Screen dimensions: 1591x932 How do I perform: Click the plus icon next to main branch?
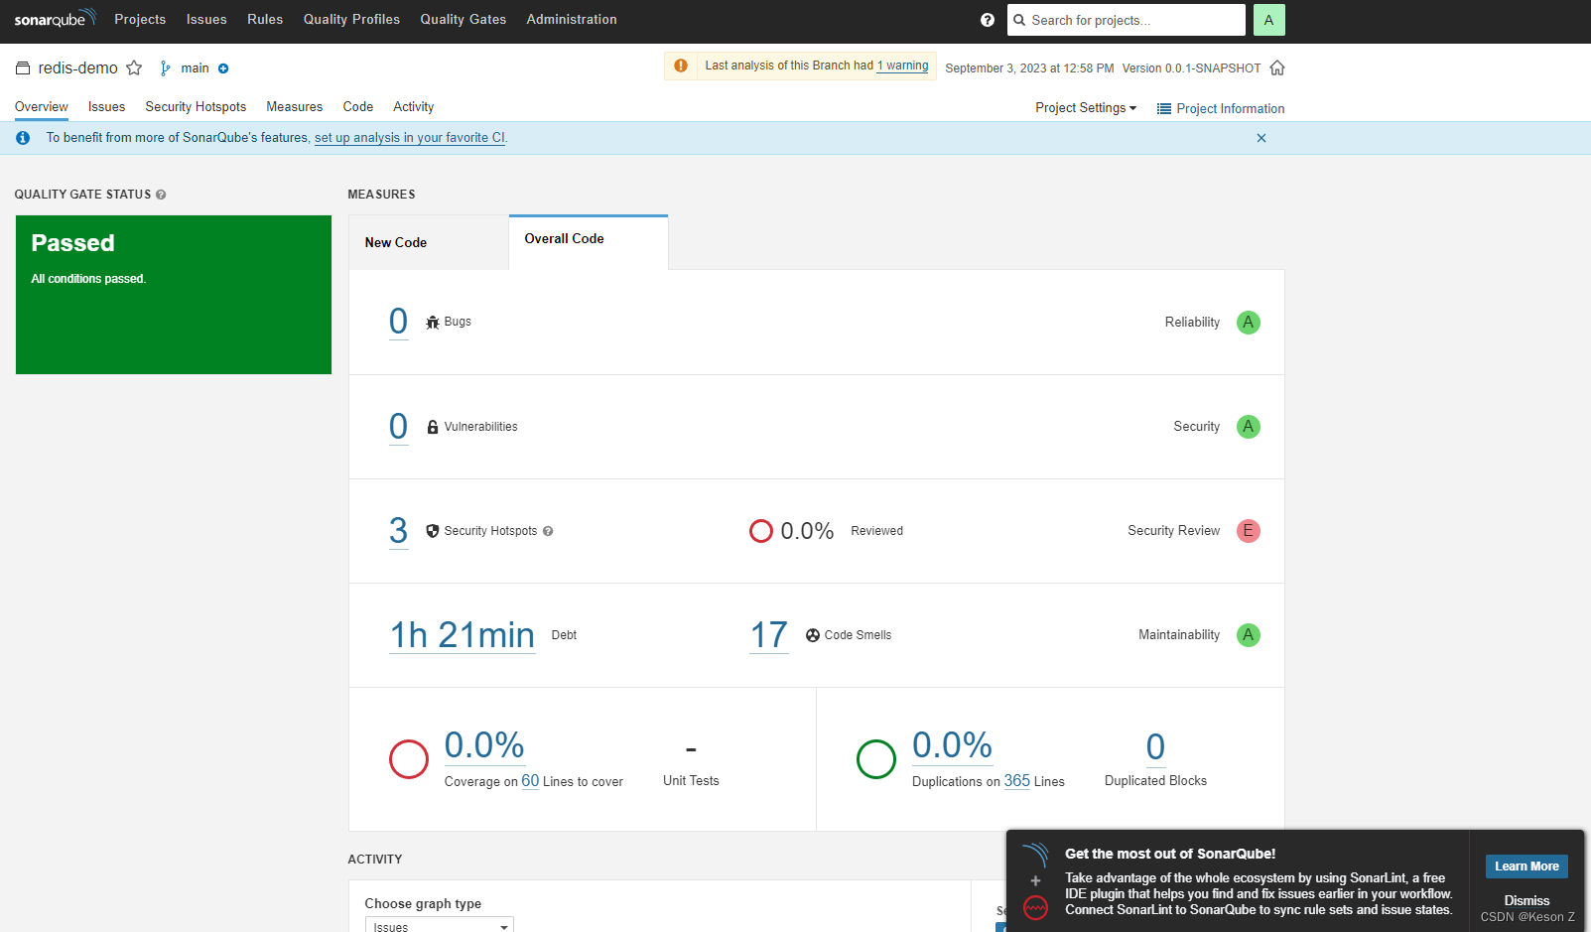[x=223, y=68]
